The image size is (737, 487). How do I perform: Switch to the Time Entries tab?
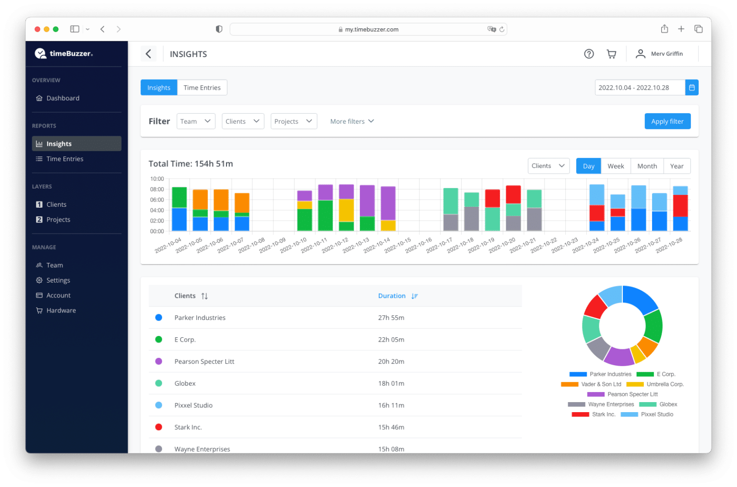[202, 87]
